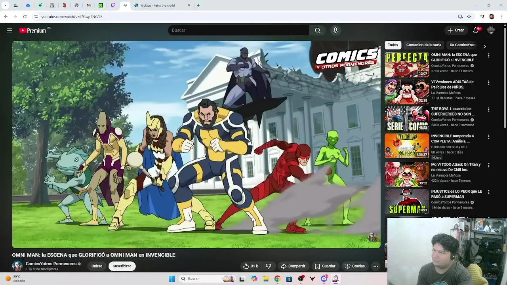507x285 pixels.
Task: Open options for INVENCIBLE temporada 4 video
Action: click(489, 137)
